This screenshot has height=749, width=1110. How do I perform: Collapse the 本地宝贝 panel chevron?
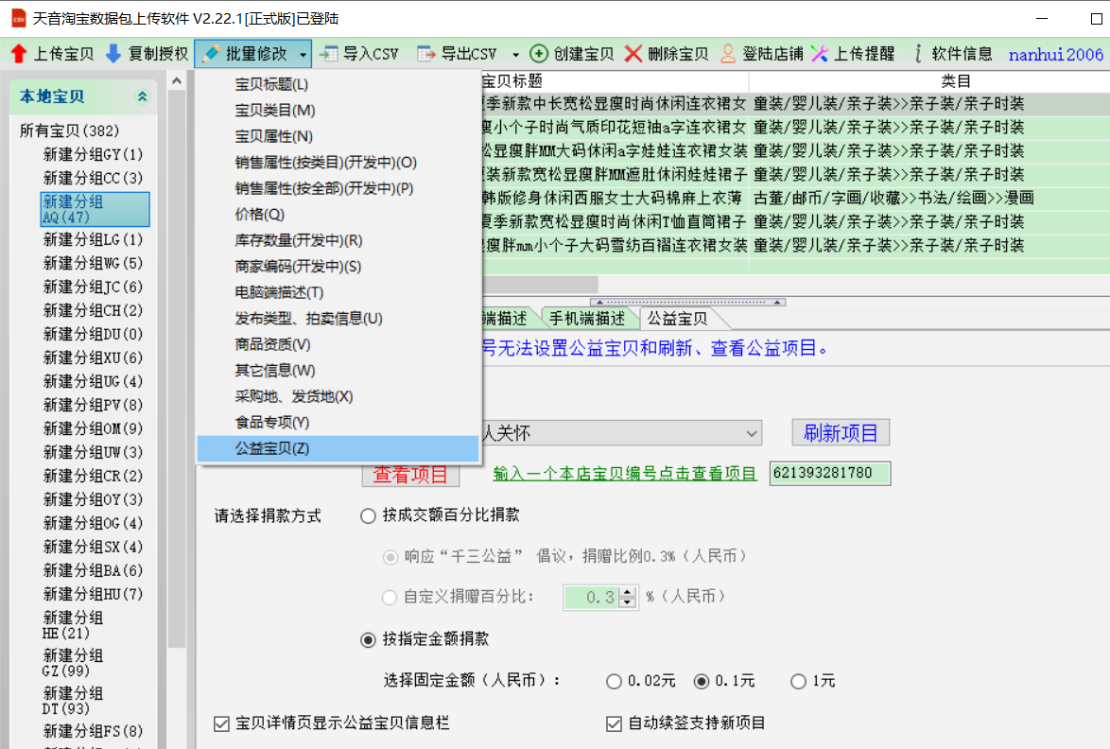tap(143, 96)
